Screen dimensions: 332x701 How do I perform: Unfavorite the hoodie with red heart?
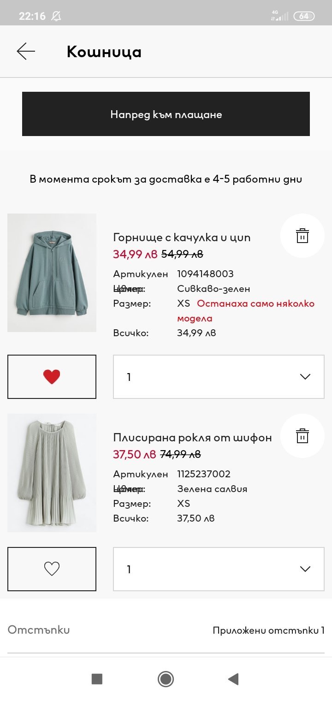(x=52, y=377)
